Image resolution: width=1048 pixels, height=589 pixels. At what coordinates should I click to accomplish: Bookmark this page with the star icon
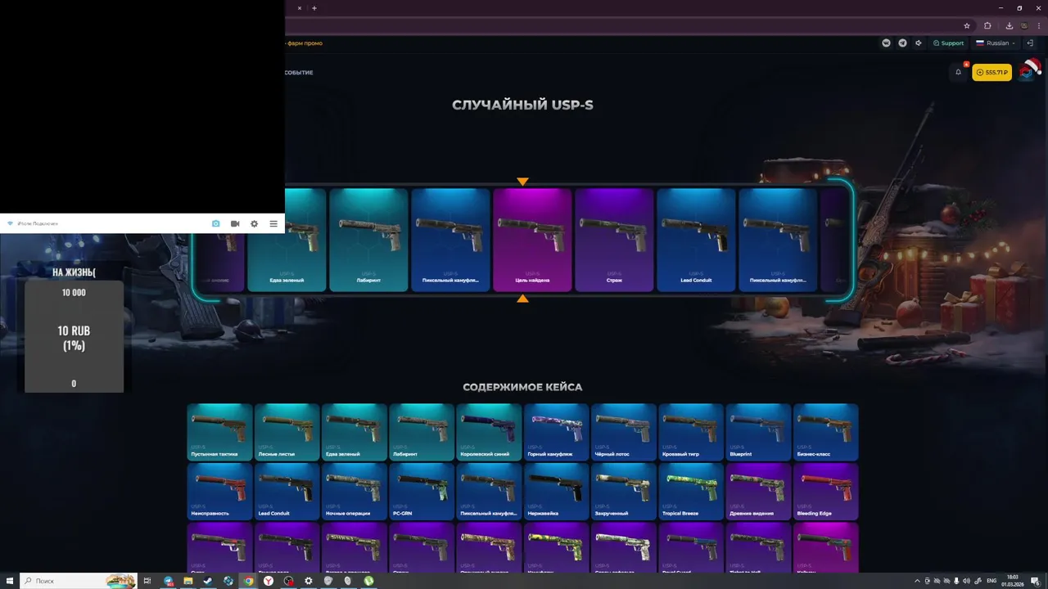(x=967, y=25)
